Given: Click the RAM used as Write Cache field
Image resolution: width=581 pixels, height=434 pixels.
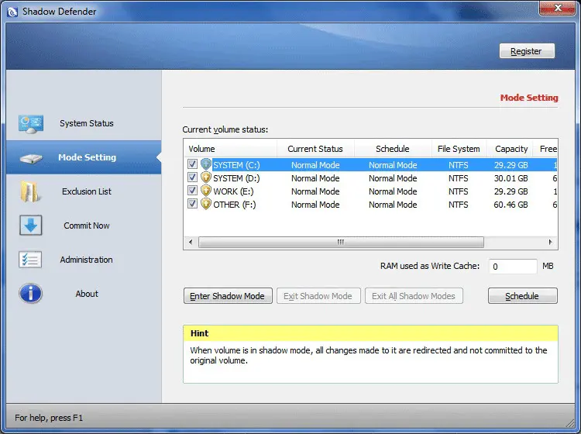Looking at the screenshot, I should pos(513,267).
